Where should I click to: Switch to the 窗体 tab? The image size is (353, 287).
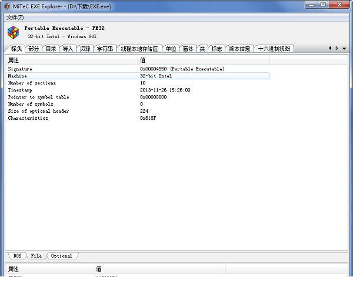(x=188, y=49)
